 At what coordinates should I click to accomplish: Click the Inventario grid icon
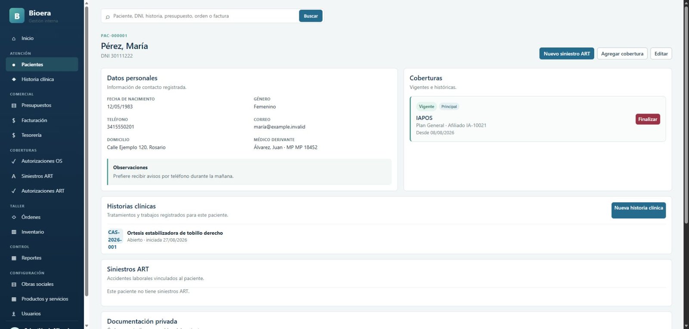(x=14, y=232)
